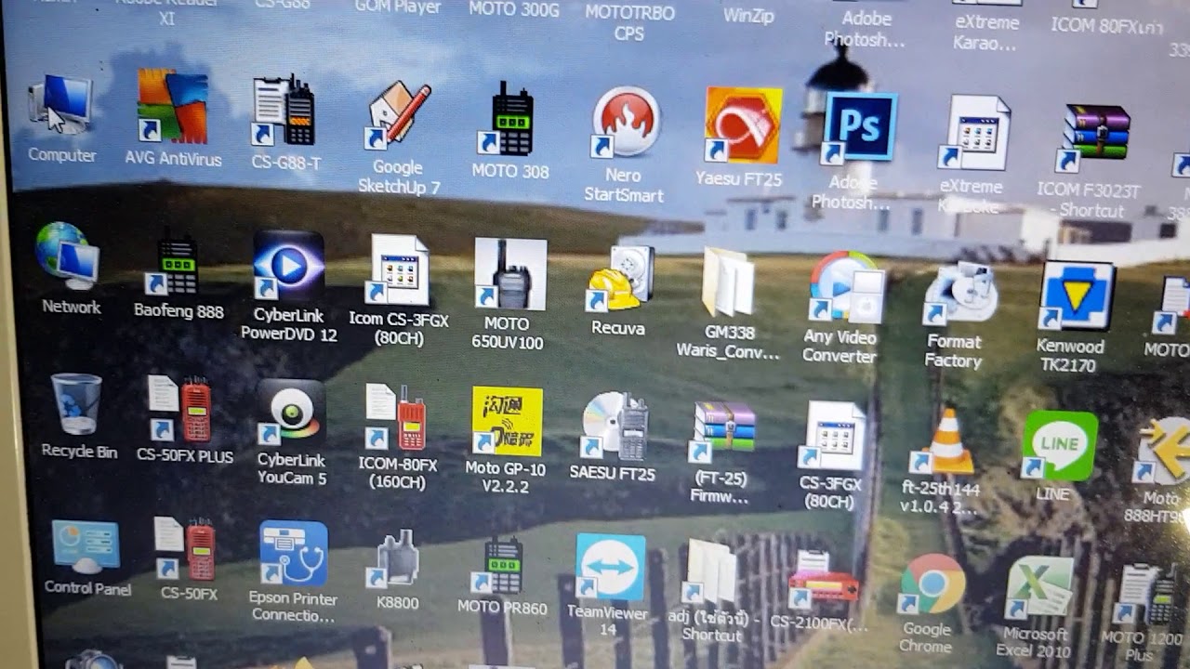Select the SAESU FT25 shortcut
This screenshot has width=1190, height=669.
(616, 426)
